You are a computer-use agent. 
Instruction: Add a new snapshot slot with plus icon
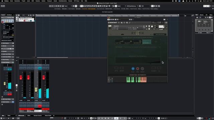coord(156,42)
